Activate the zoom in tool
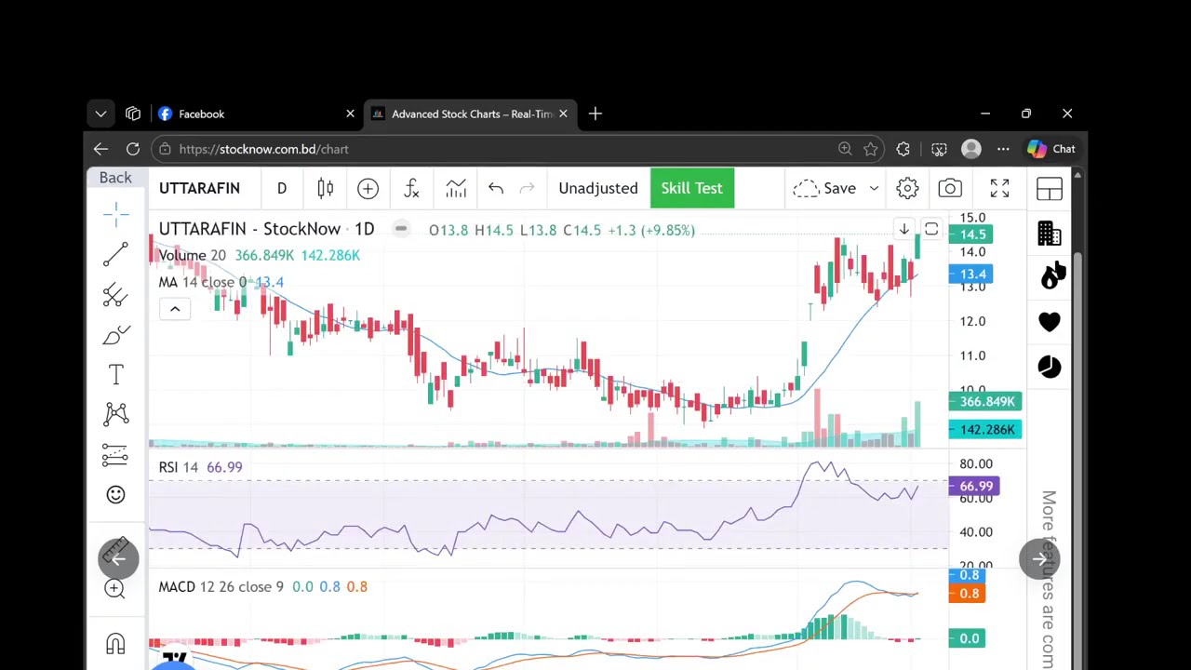Image resolution: width=1191 pixels, height=670 pixels. tap(114, 588)
